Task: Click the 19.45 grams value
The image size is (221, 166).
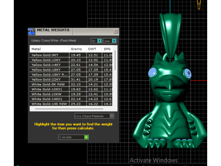Action: 76,55
